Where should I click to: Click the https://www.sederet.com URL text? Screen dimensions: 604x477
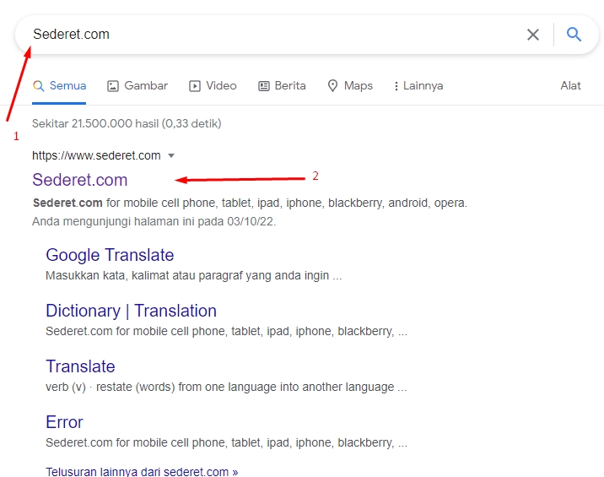[96, 155]
